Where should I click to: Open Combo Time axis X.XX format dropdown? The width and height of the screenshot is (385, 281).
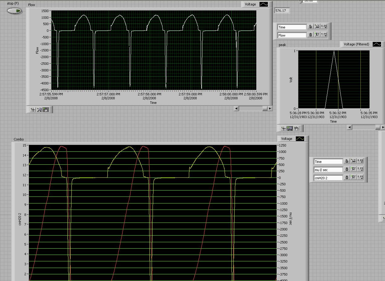pos(360,161)
